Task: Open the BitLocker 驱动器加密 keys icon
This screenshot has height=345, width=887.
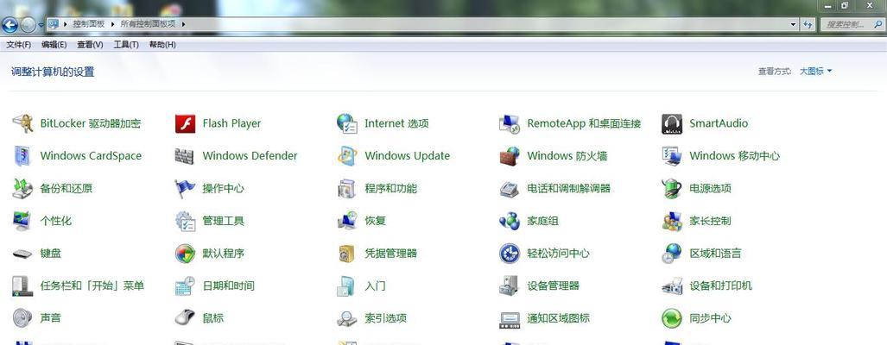Action: 22,123
